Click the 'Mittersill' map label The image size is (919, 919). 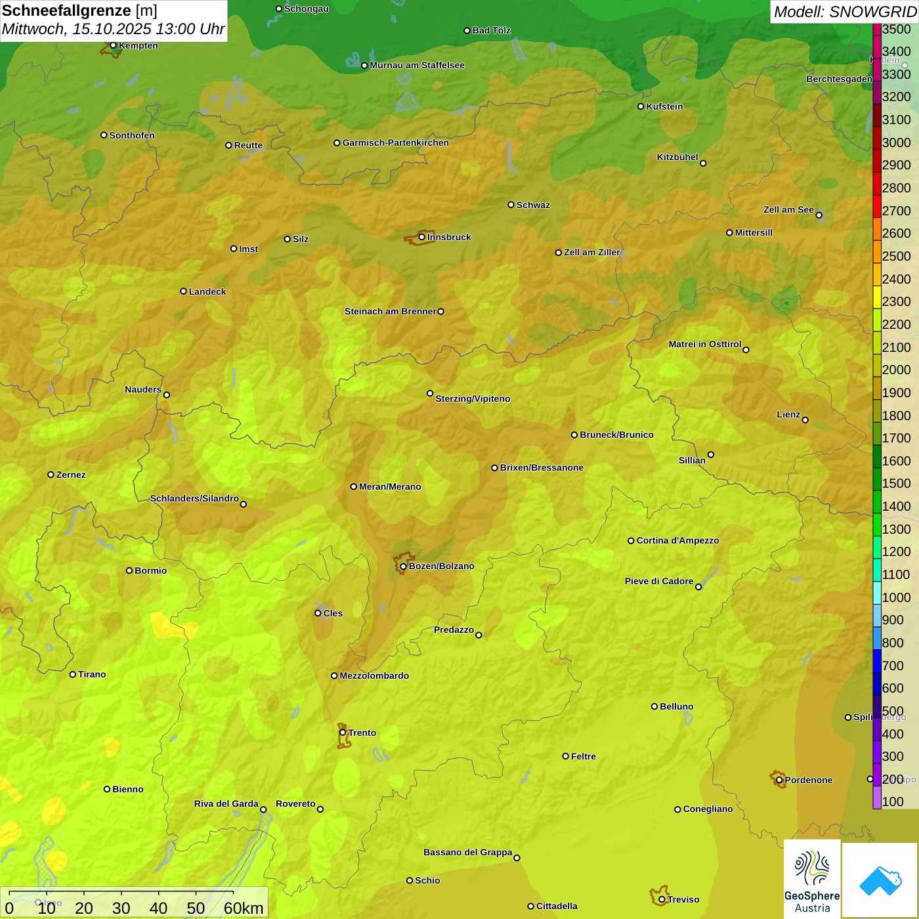point(754,232)
